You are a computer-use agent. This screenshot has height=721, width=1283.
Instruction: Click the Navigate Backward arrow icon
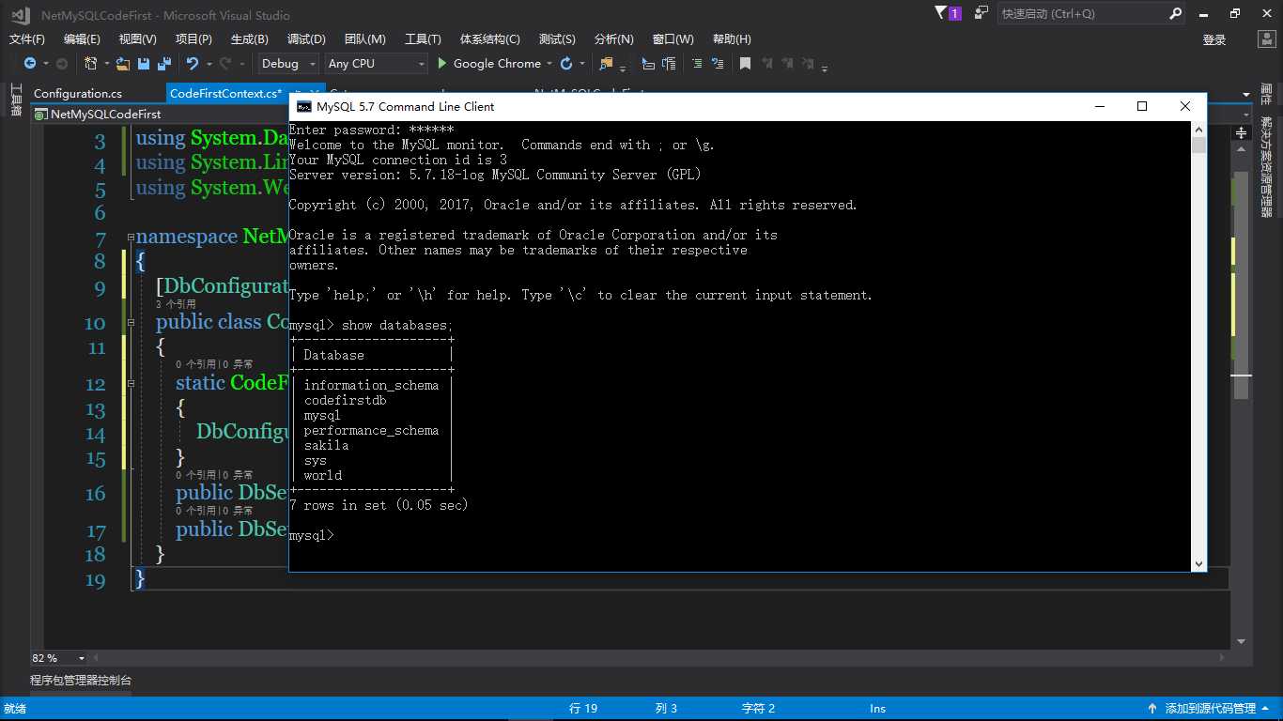30,64
